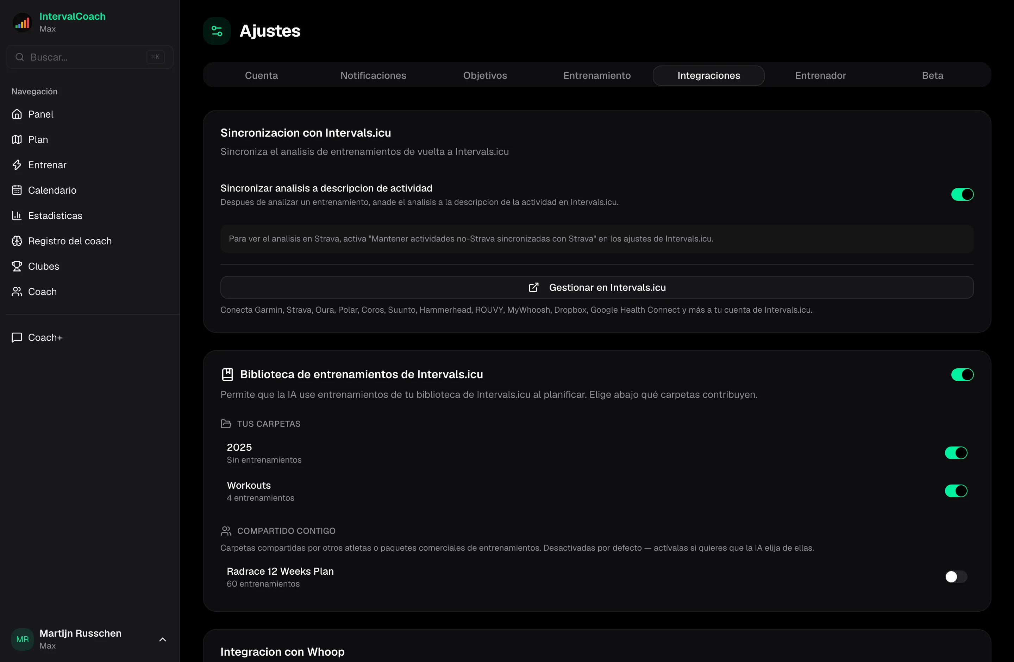This screenshot has height=662, width=1014.
Task: Click Gestionar en Intervals.icu button
Action: (596, 288)
